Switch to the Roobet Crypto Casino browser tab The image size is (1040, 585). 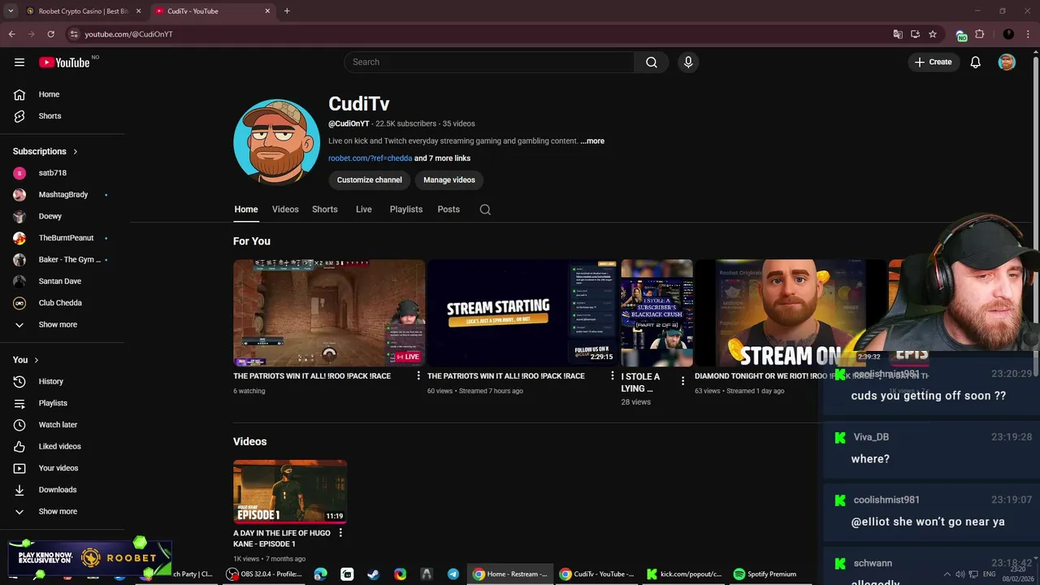point(83,11)
